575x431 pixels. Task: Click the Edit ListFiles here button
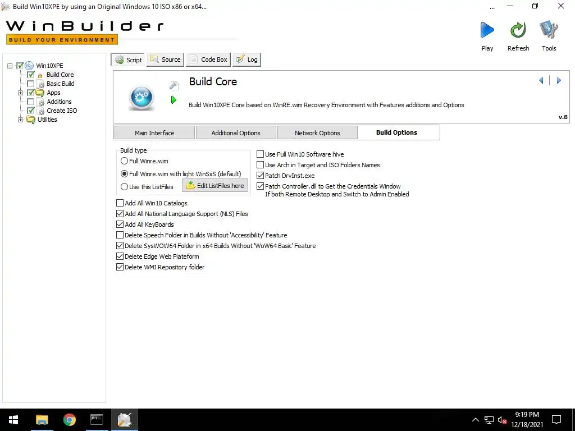pyautogui.click(x=215, y=186)
